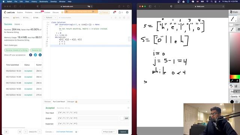Select the pen brush tab in Kleki
Image resolution: width=240 pixels, height=135 pixels.
click(232, 29)
